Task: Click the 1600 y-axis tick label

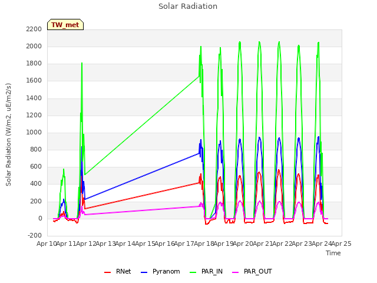Action: click(34, 81)
